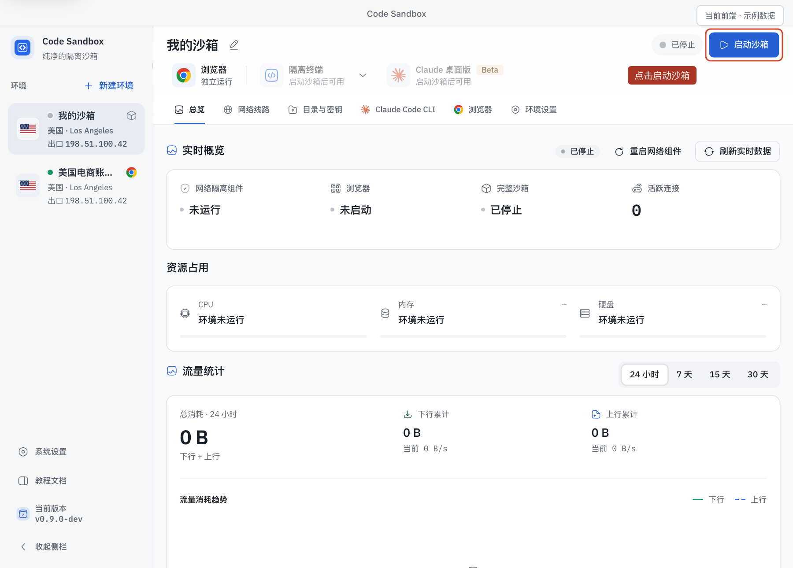This screenshot has width=793, height=568.
Task: Switch to the 网络线路 tab
Action: point(247,110)
